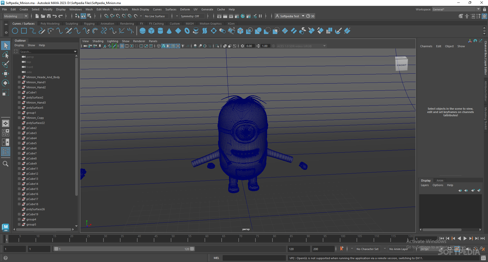Image resolution: width=488 pixels, height=262 pixels.
Task: Switch to Anim layer tab
Action: pyautogui.click(x=440, y=181)
